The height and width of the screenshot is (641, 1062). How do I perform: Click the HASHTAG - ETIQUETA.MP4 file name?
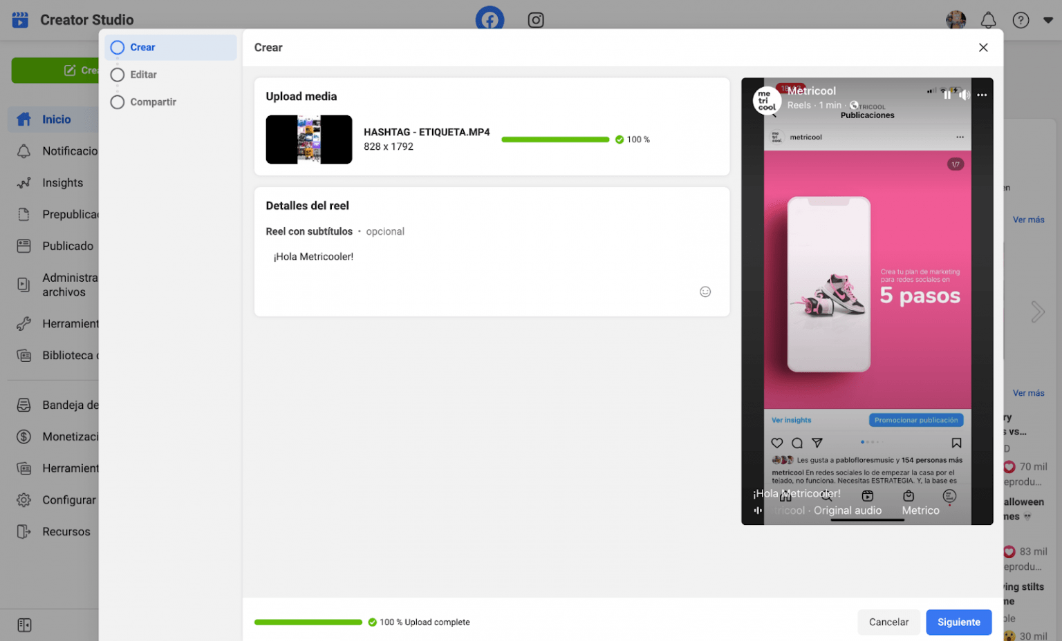(x=427, y=132)
